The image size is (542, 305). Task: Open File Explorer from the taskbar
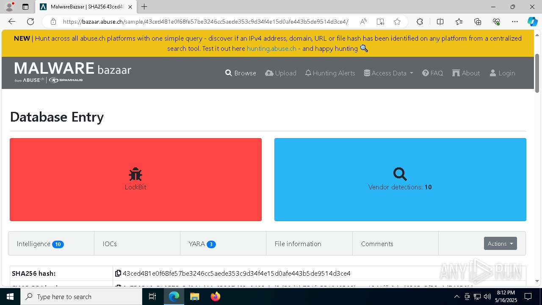[194, 297]
